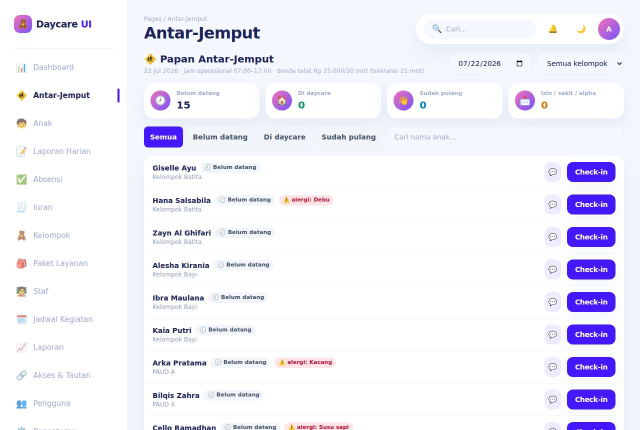
Task: Click the Paket Layanan backpack icon
Action: (x=21, y=263)
